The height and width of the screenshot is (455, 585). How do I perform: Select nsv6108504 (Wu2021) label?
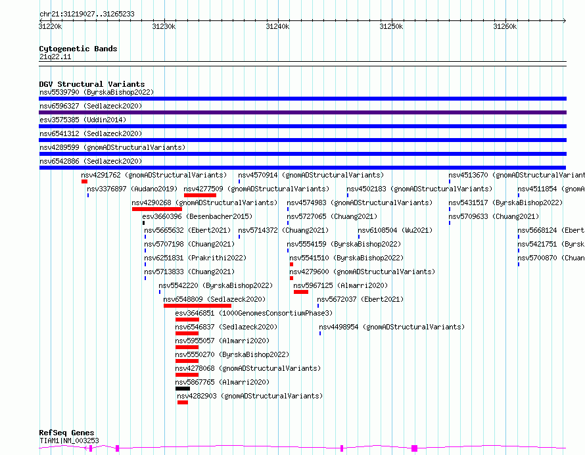(395, 230)
